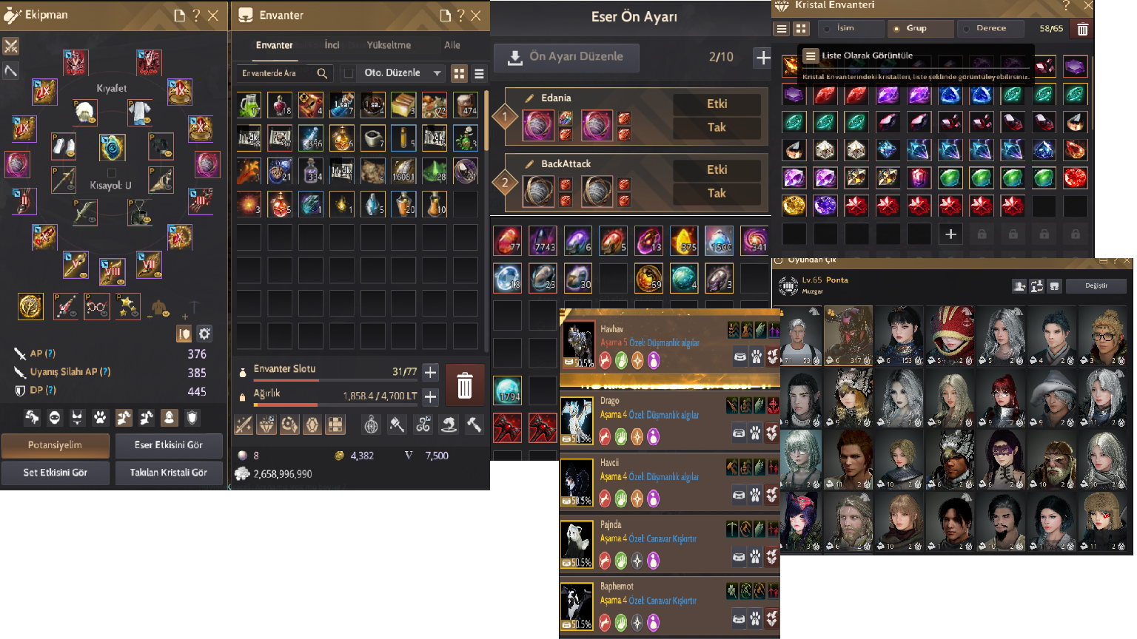The height and width of the screenshot is (639, 1137).
Task: Click the Kristal Envanteri trash icon
Action: click(1082, 29)
